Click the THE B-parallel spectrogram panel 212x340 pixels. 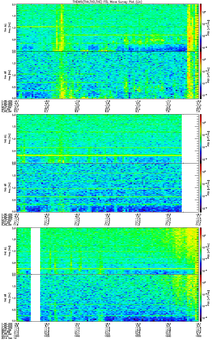[x=107, y=298]
